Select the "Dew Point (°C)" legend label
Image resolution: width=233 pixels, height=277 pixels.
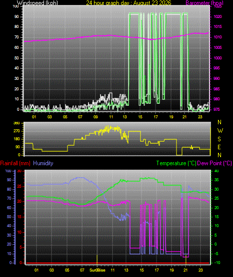tap(214, 163)
